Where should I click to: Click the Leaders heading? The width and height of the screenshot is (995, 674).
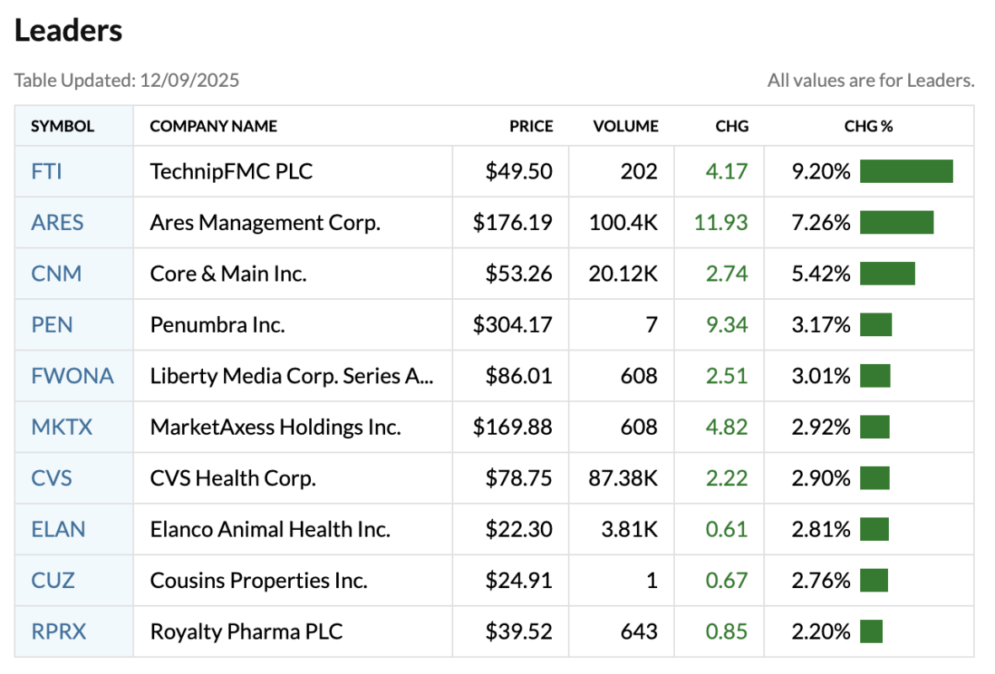[x=68, y=31]
